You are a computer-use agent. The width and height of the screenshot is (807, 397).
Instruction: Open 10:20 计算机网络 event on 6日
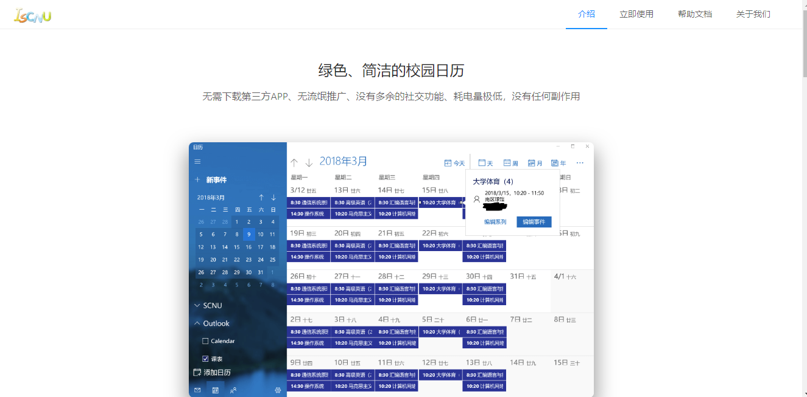pos(484,343)
